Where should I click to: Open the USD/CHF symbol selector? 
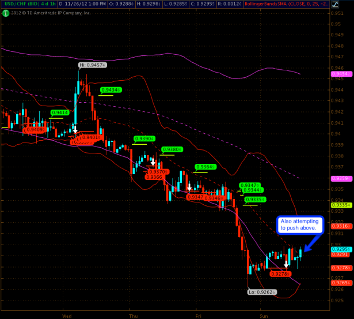[28, 3]
